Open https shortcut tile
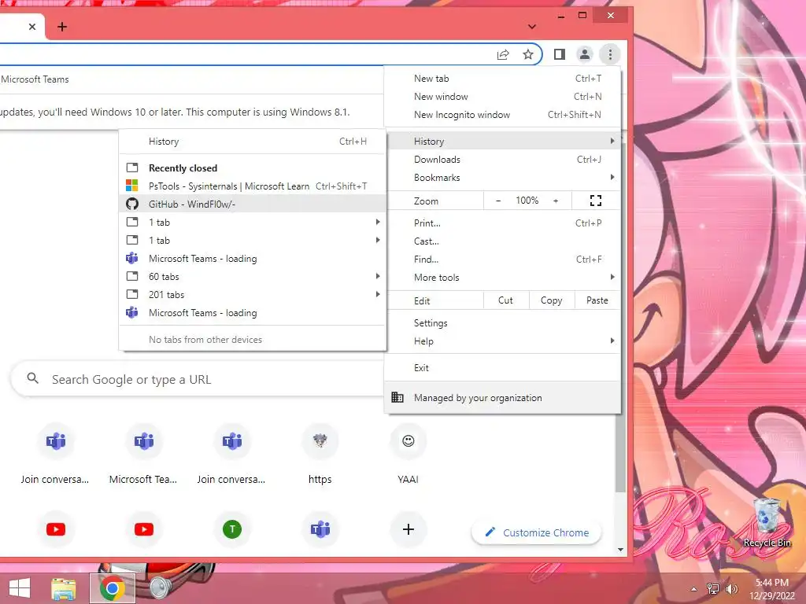Screen dimensions: 806x604 320,455
